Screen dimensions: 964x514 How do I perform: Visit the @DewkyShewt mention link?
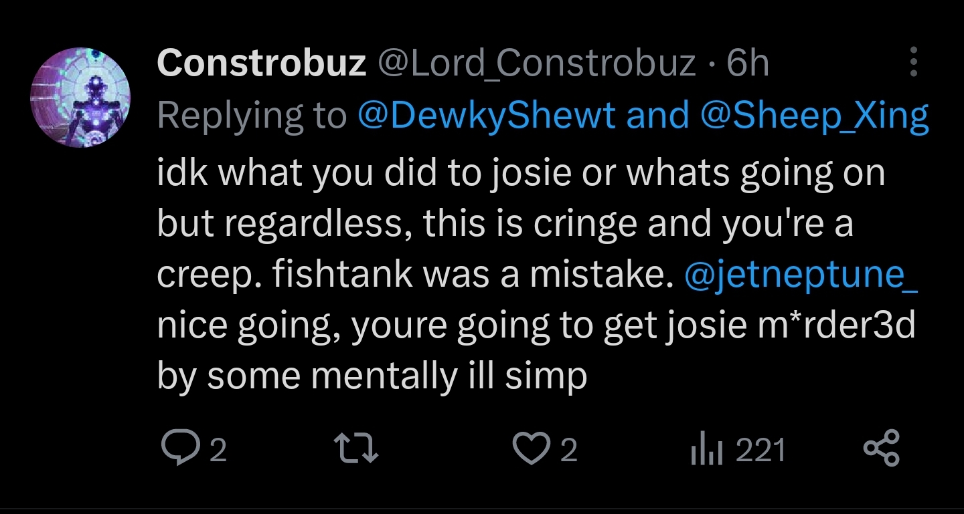487,116
